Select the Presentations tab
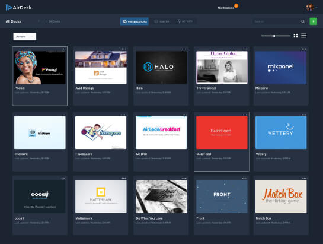The height and width of the screenshot is (244, 323). click(135, 21)
